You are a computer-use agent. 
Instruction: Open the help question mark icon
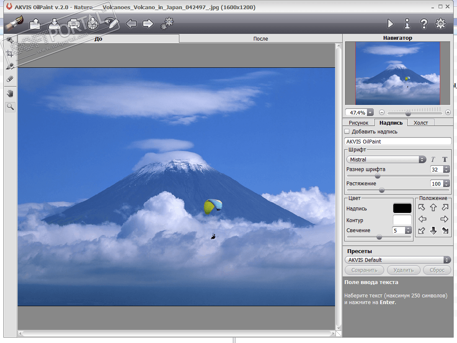pyautogui.click(x=424, y=24)
